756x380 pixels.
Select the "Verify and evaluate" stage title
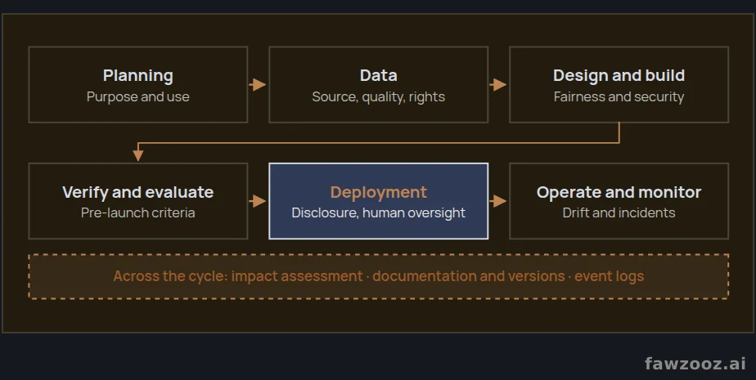click(x=138, y=192)
